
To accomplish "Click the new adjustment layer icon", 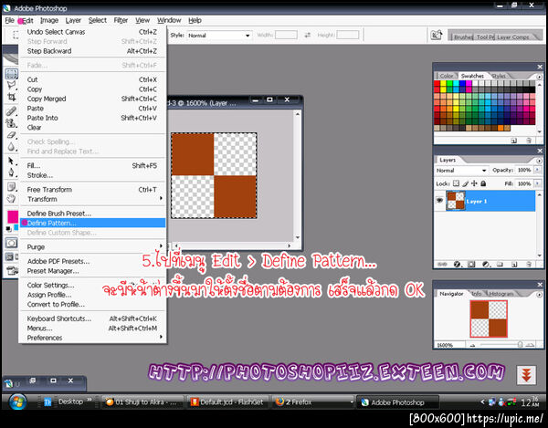I will pos(486,265).
